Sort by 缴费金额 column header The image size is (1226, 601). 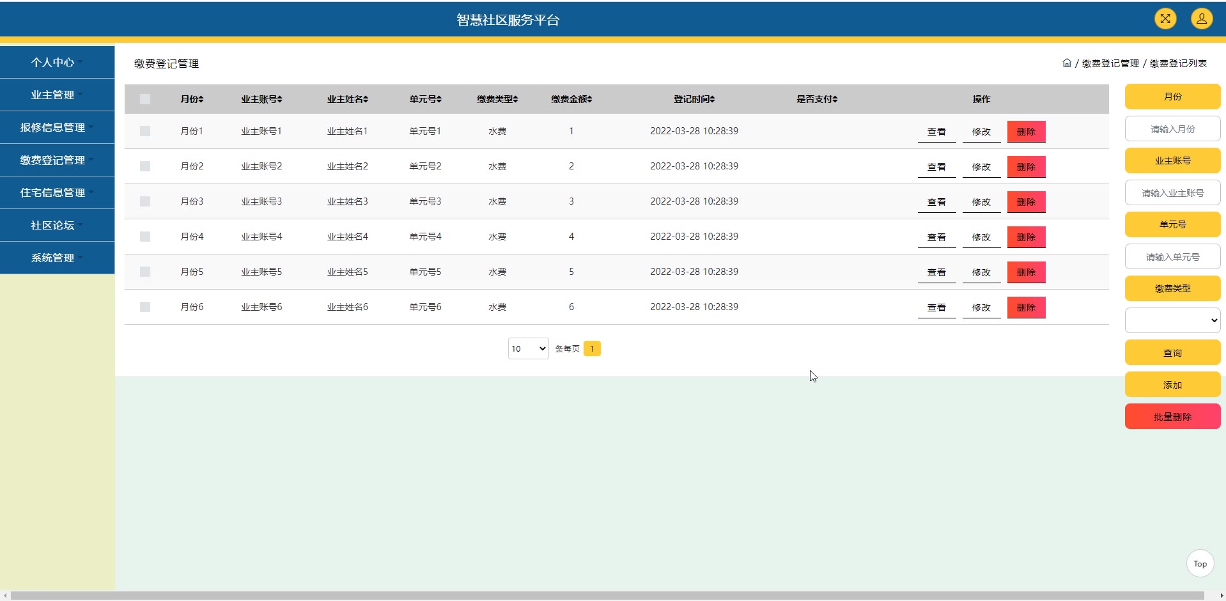pos(571,99)
